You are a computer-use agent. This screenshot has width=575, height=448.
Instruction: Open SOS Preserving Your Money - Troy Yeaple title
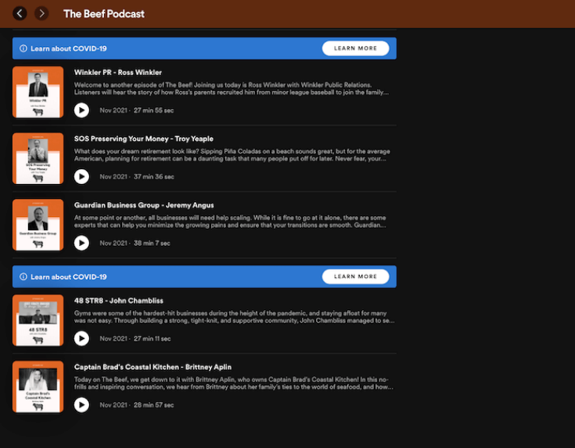click(x=143, y=139)
